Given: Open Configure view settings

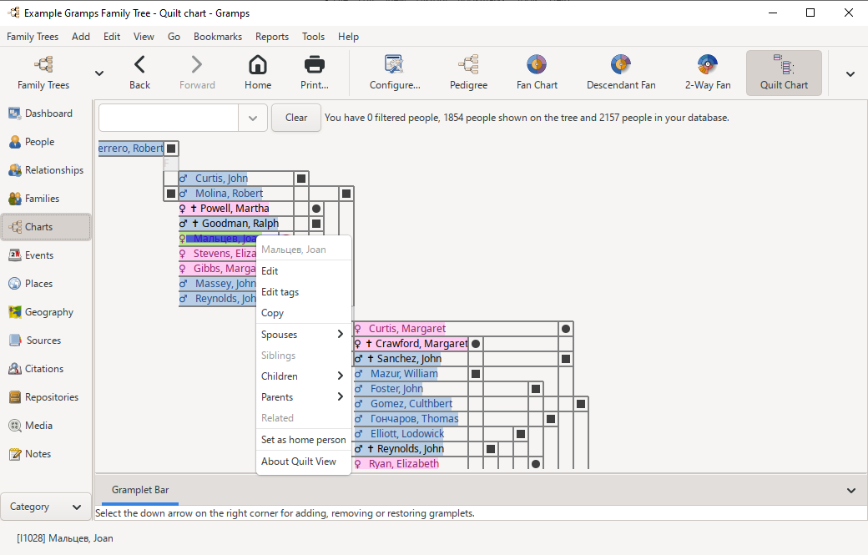Looking at the screenshot, I should [395, 73].
